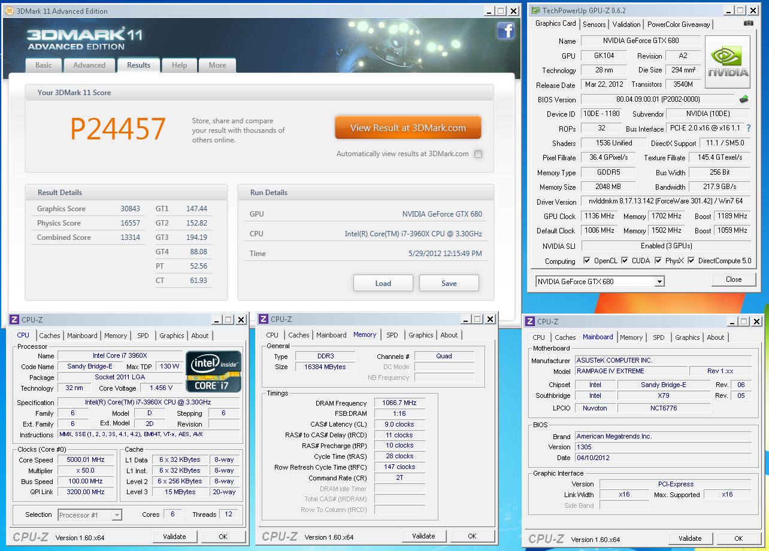This screenshot has height=551, width=769.
Task: Open Mainboard tab in CPU-Z Memory window
Action: tap(331, 335)
